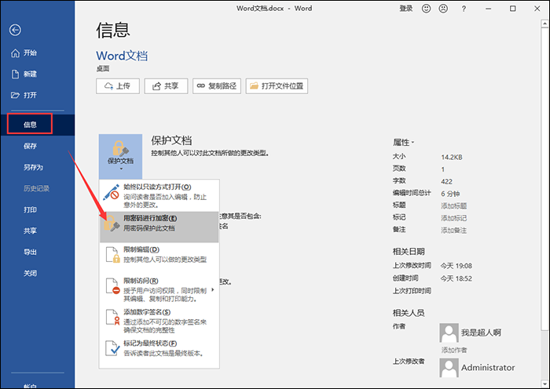
Task: Click the 添加标记 field
Action: click(x=454, y=218)
